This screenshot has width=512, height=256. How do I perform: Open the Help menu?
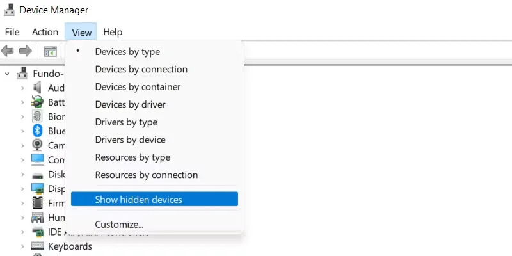pyautogui.click(x=113, y=32)
